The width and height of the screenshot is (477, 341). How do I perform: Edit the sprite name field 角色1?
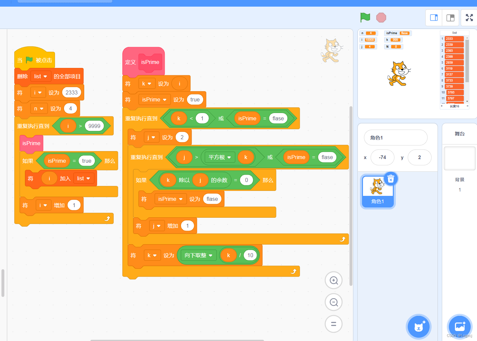pos(396,138)
